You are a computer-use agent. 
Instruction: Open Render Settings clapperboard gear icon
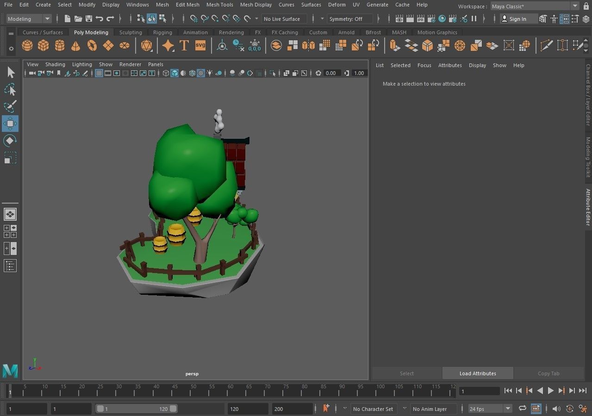click(431, 19)
